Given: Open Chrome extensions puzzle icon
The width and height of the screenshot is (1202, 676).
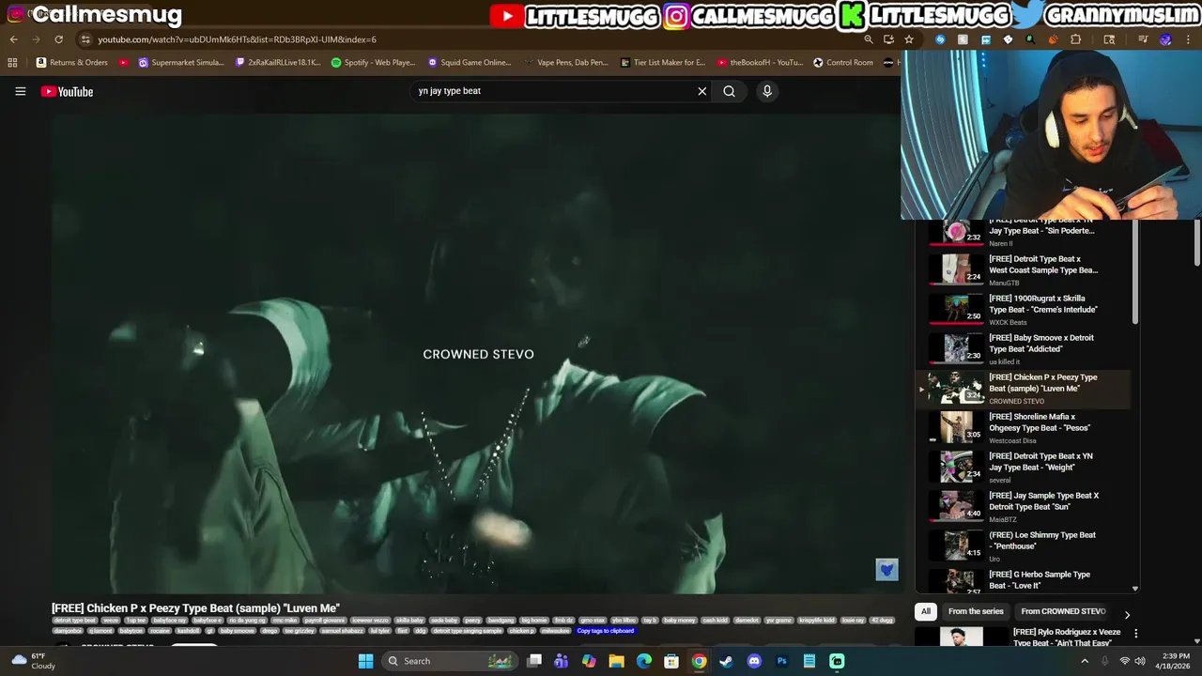Looking at the screenshot, I should coord(1076,39).
